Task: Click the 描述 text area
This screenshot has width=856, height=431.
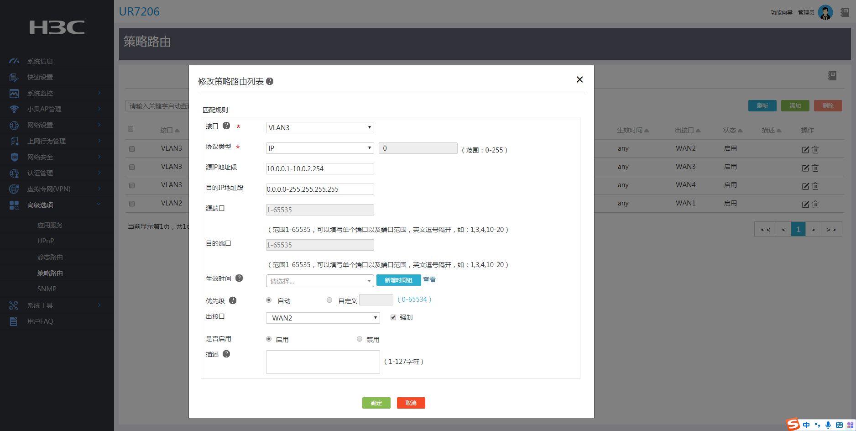Action: point(323,362)
